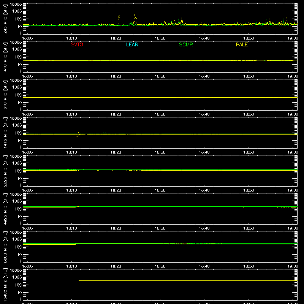
Task: Select the 2695 MHz [SFU] axis title
Action: [x=5, y=171]
